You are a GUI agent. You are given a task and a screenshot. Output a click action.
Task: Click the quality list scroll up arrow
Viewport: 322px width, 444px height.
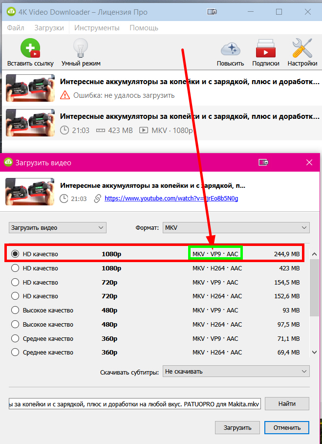point(314,254)
